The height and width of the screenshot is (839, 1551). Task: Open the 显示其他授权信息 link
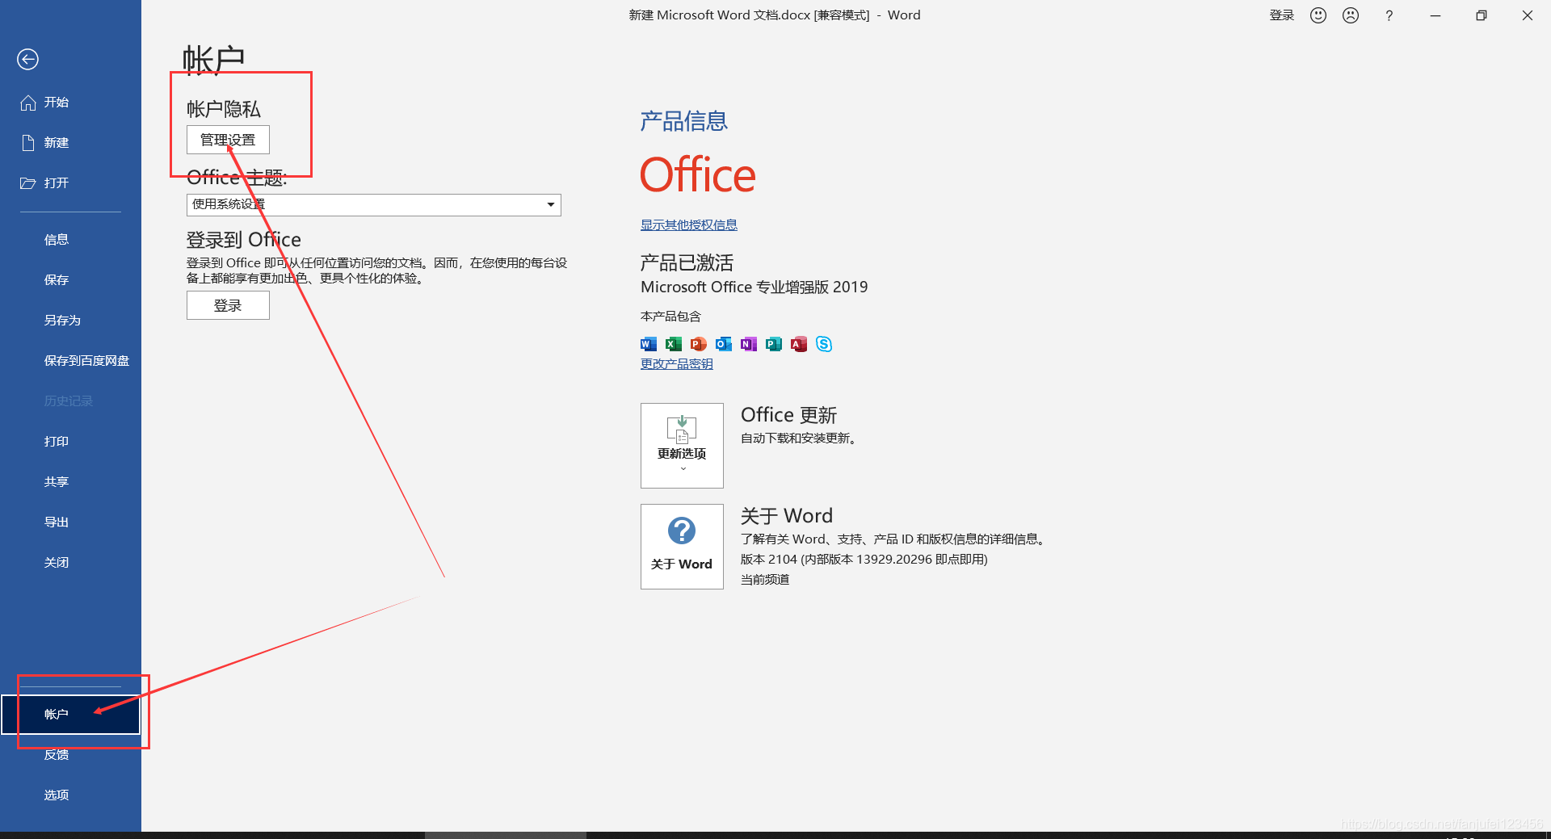click(x=689, y=225)
